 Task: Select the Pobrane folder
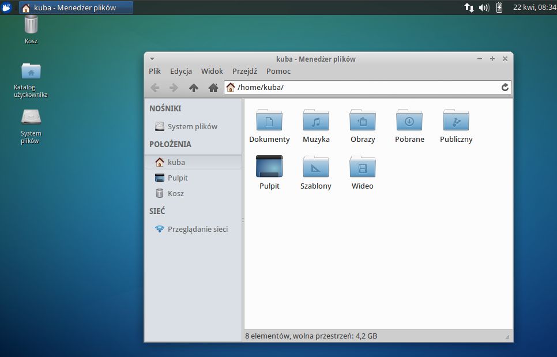409,121
